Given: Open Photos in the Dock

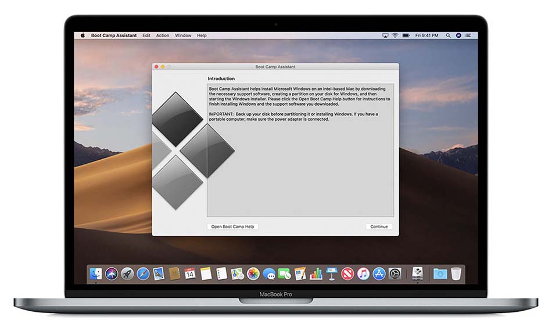Looking at the screenshot, I should click(253, 274).
